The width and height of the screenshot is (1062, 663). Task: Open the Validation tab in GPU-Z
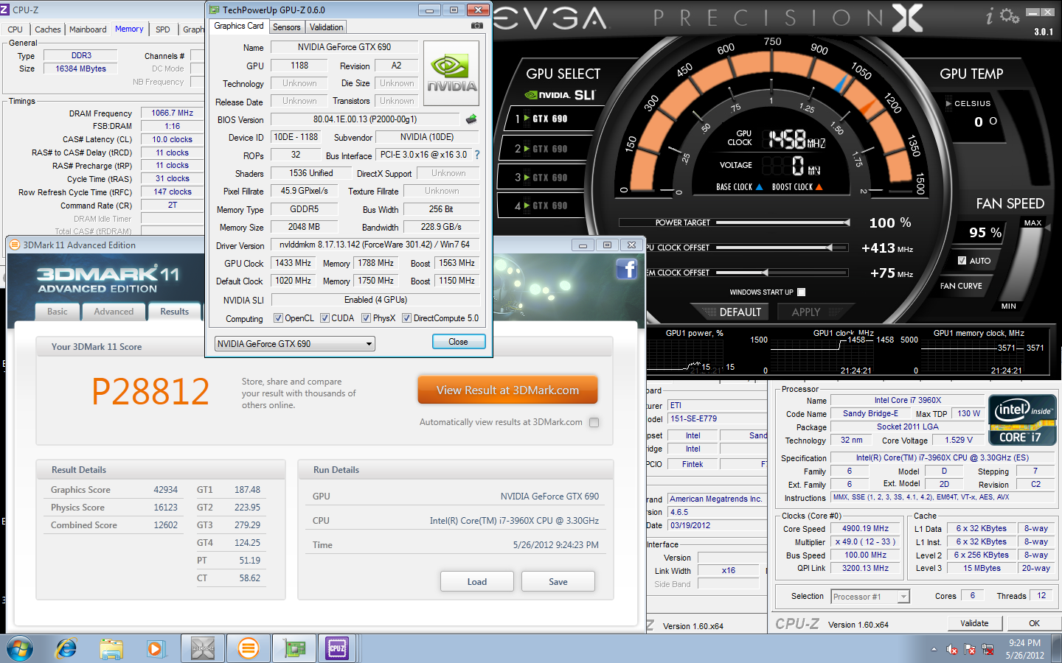(x=326, y=27)
